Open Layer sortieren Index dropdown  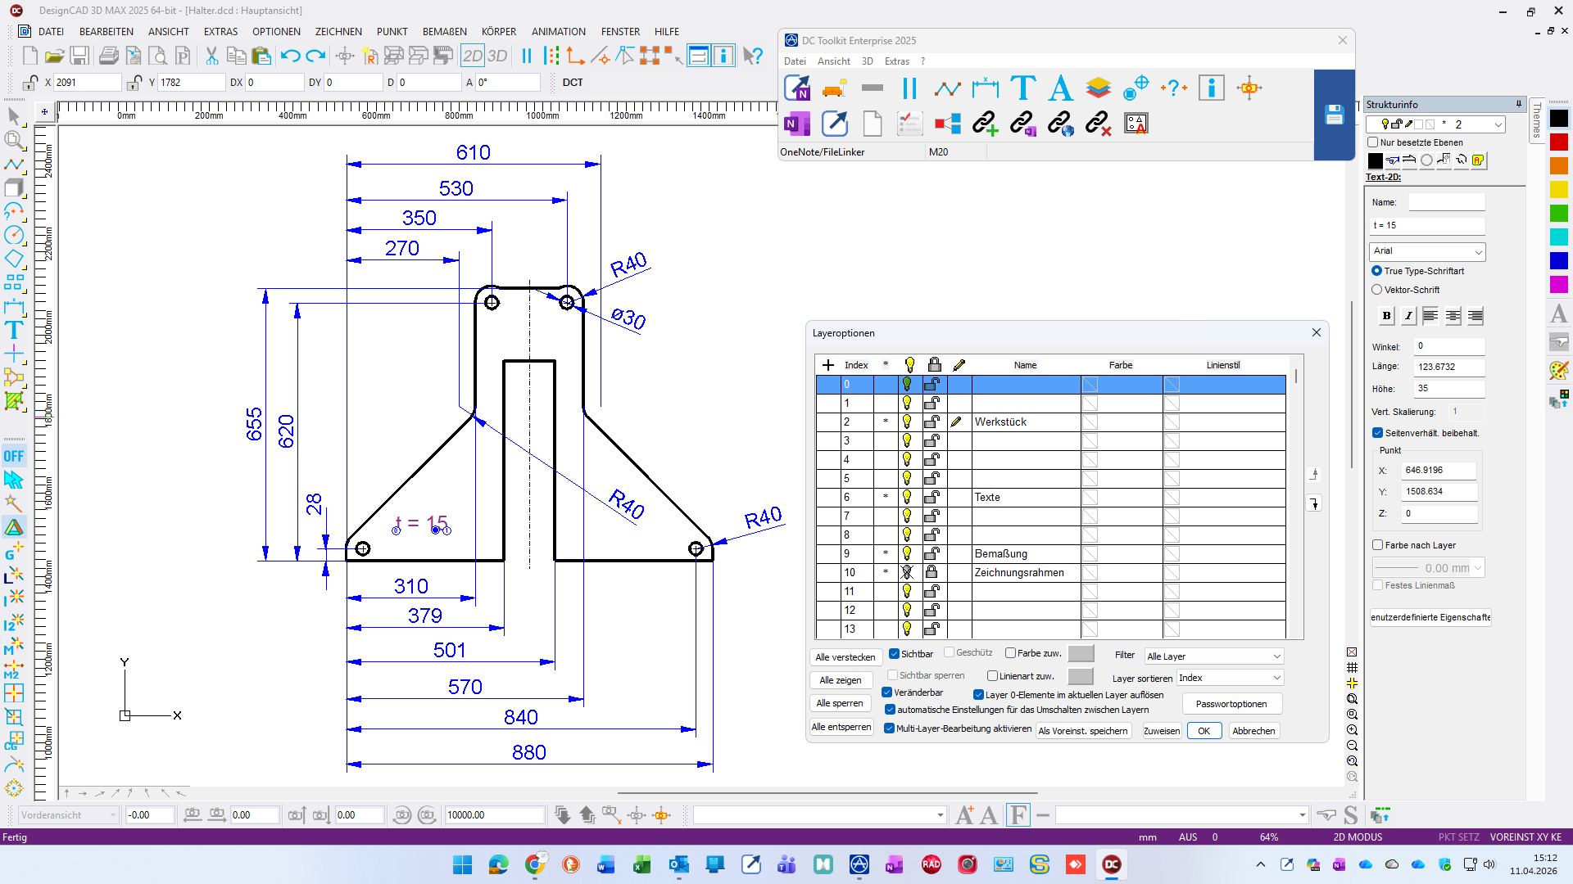[x=1230, y=678]
